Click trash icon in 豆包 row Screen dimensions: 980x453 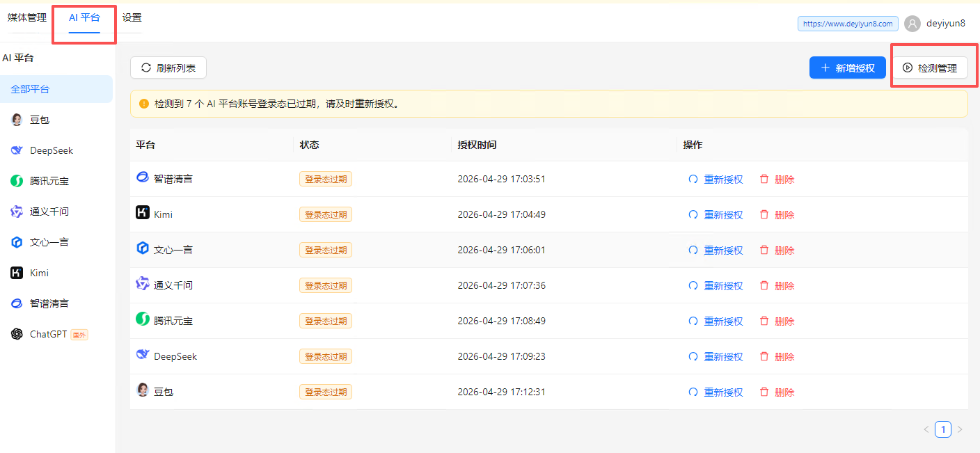point(764,392)
